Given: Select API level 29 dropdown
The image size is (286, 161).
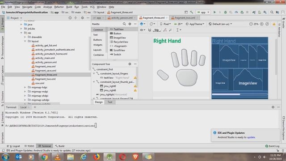Looking at the screenshot, I should coord(178,24).
